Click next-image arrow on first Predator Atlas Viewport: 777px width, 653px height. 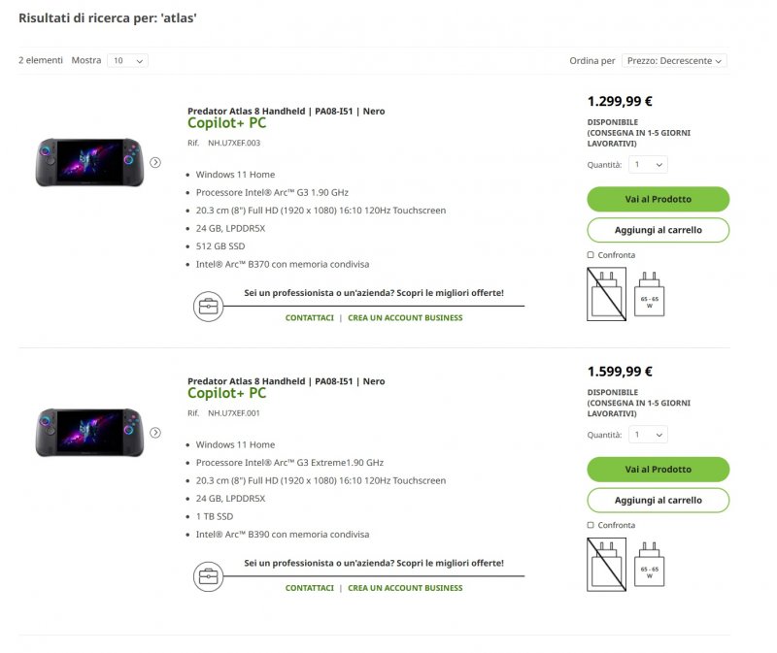(x=155, y=162)
